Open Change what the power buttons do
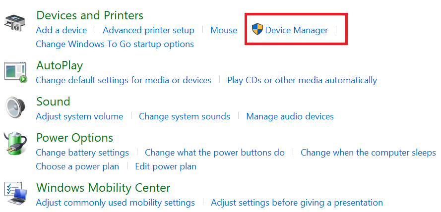441x212 pixels. (215, 153)
